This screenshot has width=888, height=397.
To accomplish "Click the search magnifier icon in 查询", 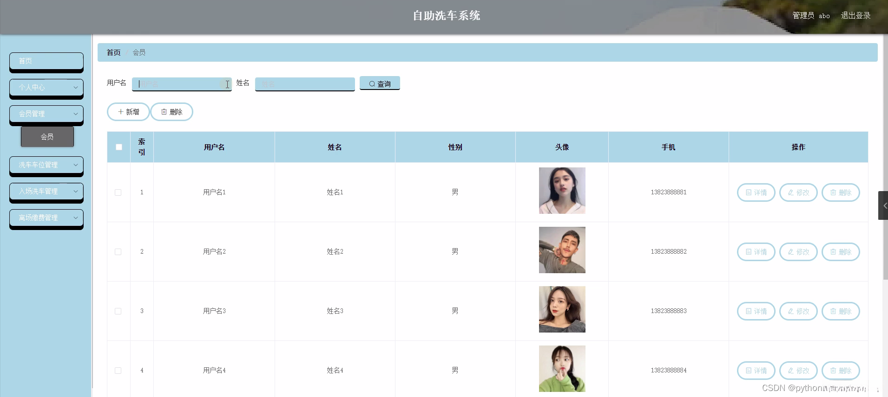I will pyautogui.click(x=372, y=84).
